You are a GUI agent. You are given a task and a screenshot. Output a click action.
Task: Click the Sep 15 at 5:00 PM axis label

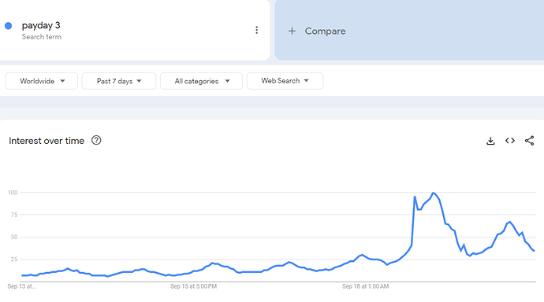pos(194,286)
